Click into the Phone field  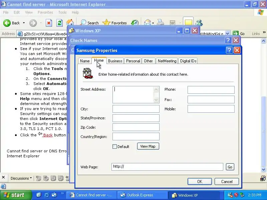point(211,90)
